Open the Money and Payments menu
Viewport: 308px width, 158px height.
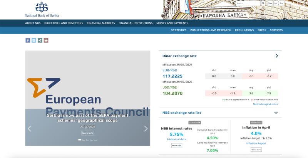[x=172, y=23]
